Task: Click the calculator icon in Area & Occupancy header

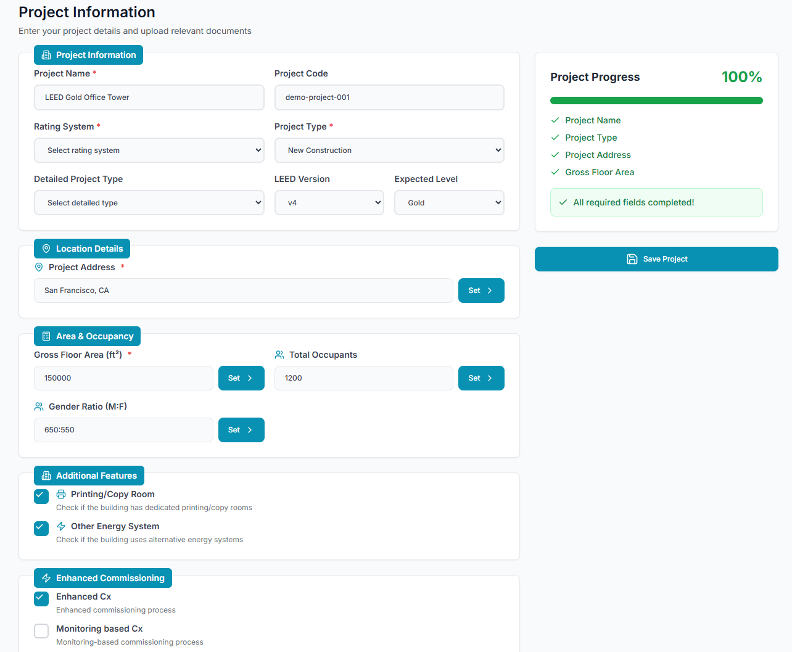Action: tap(46, 336)
